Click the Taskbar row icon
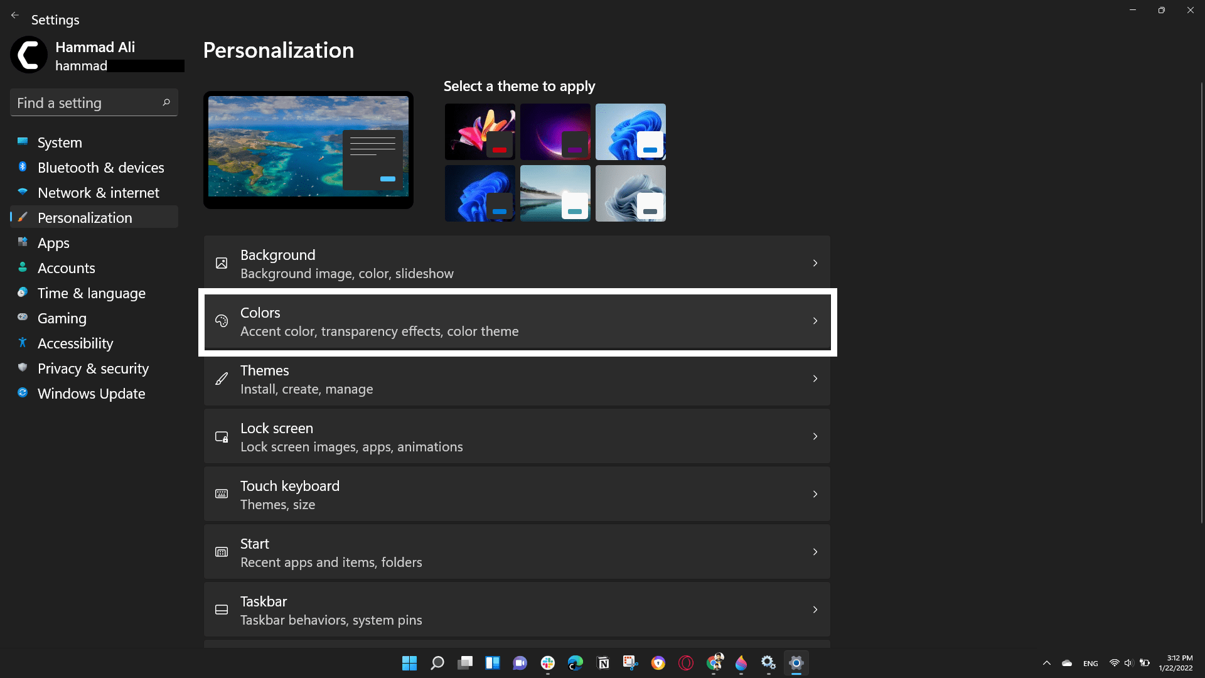1205x678 pixels. pos(222,610)
